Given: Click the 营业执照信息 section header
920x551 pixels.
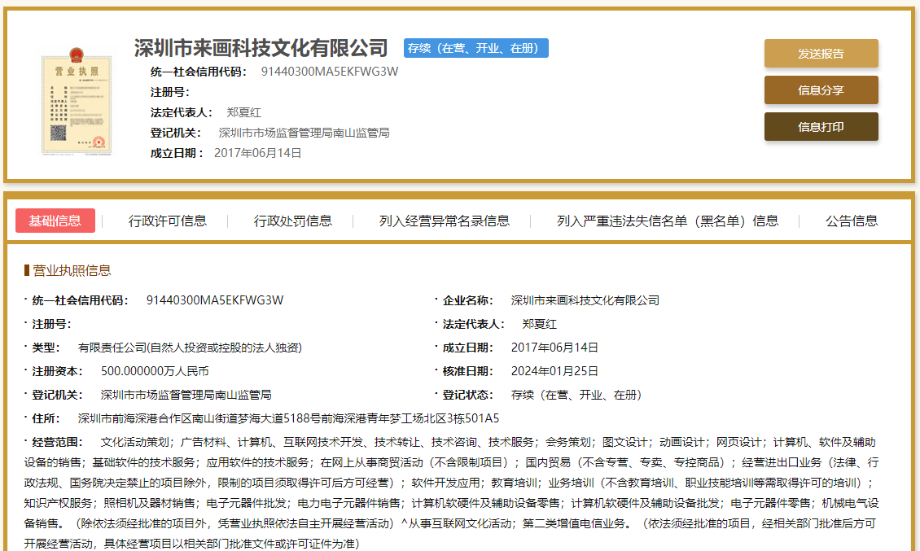Looking at the screenshot, I should [72, 270].
